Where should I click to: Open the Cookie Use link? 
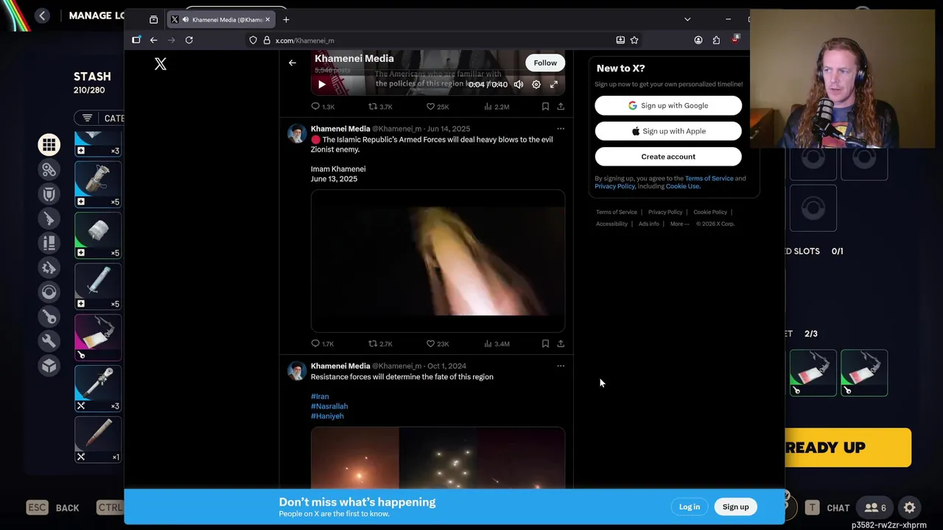(683, 186)
